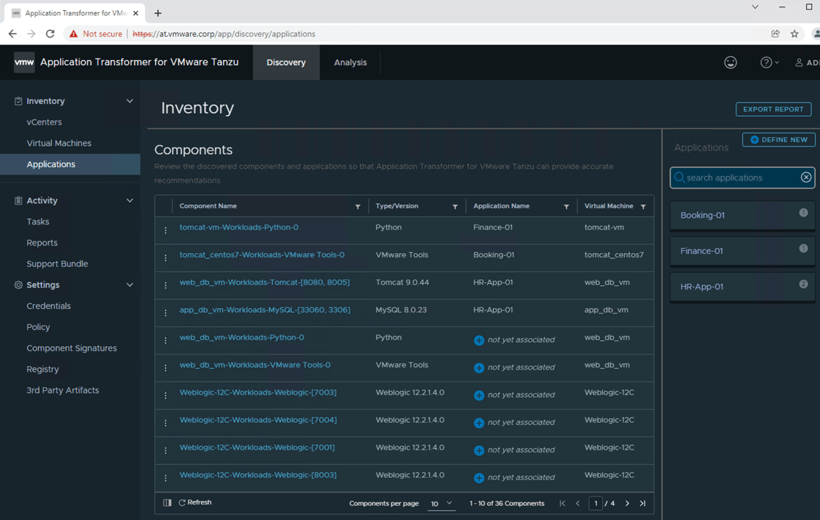The width and height of the screenshot is (820, 520).
Task: Open the Credentials settings page
Action: pyautogui.click(x=48, y=306)
